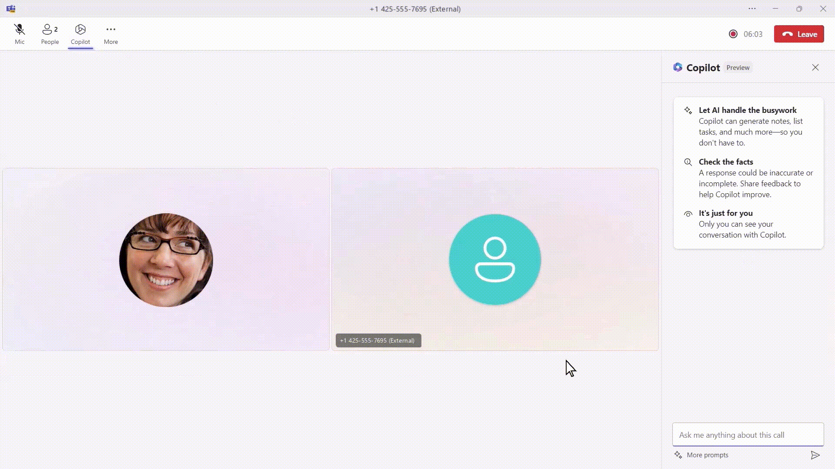Screen dimensions: 835x469
Task: Click More prompts icon in Copilot
Action: [x=678, y=454]
